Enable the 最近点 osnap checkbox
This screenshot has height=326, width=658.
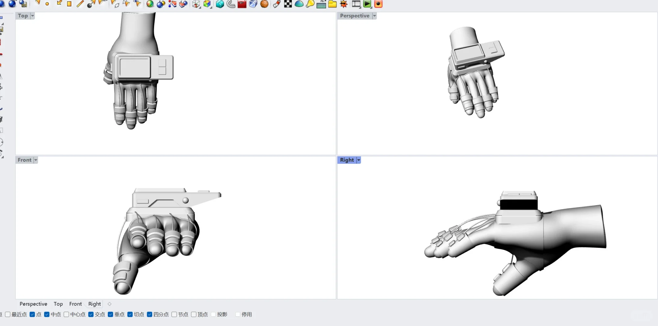8,315
